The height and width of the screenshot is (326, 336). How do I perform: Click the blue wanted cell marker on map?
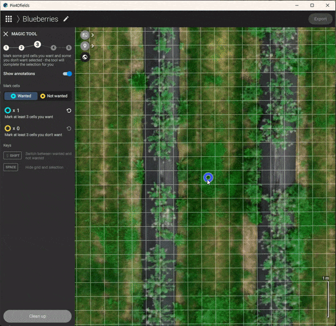[208, 178]
